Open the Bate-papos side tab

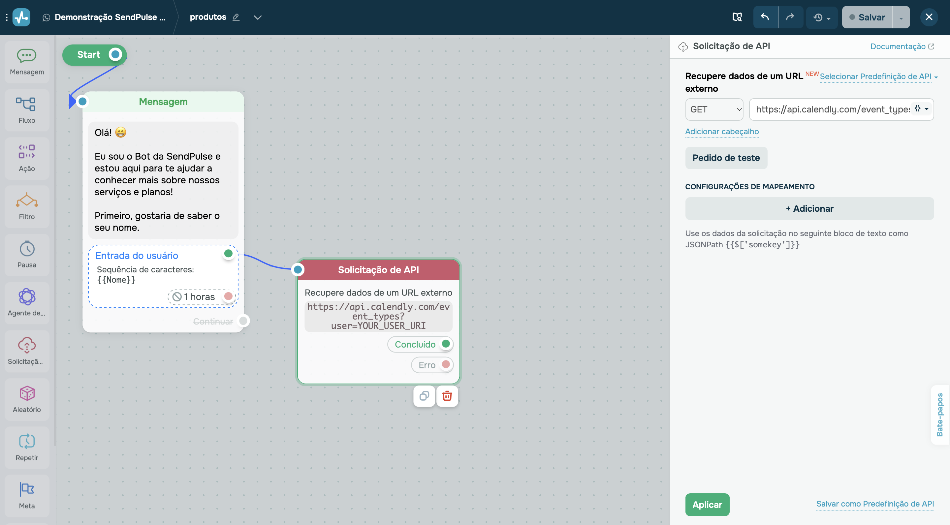(940, 415)
